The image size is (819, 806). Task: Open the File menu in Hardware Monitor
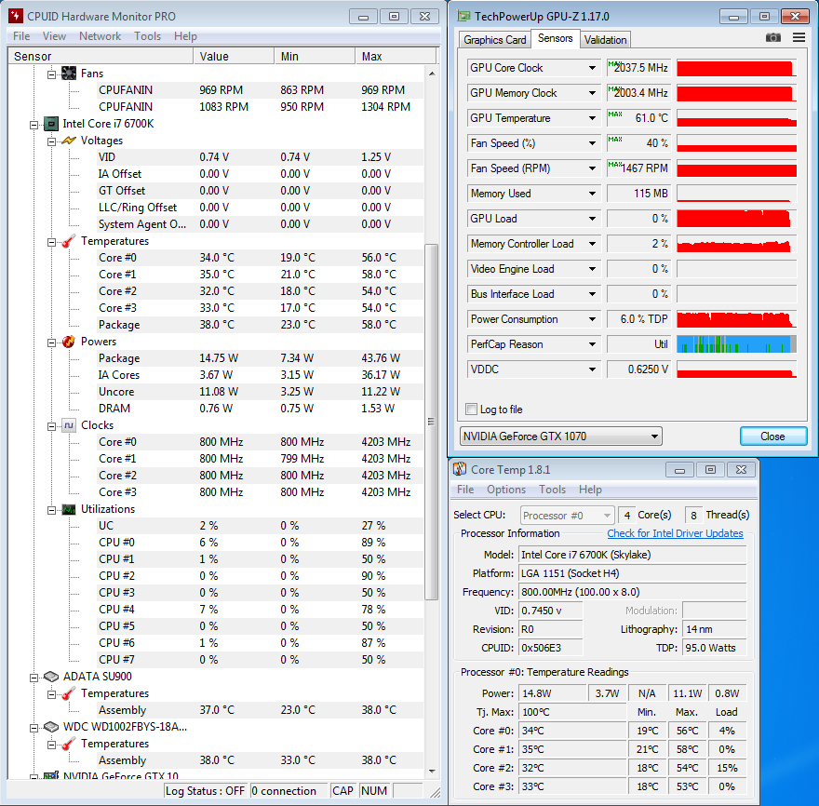[21, 36]
